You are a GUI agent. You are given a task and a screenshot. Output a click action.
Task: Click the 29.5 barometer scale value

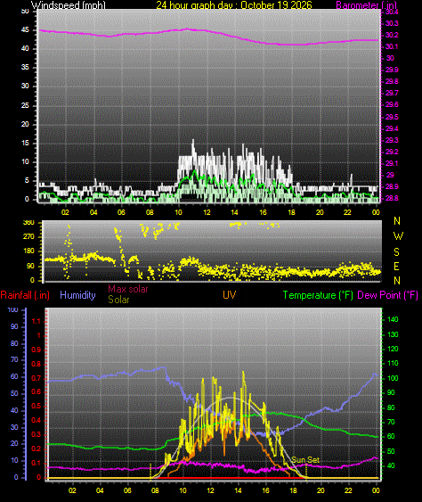coord(392,117)
